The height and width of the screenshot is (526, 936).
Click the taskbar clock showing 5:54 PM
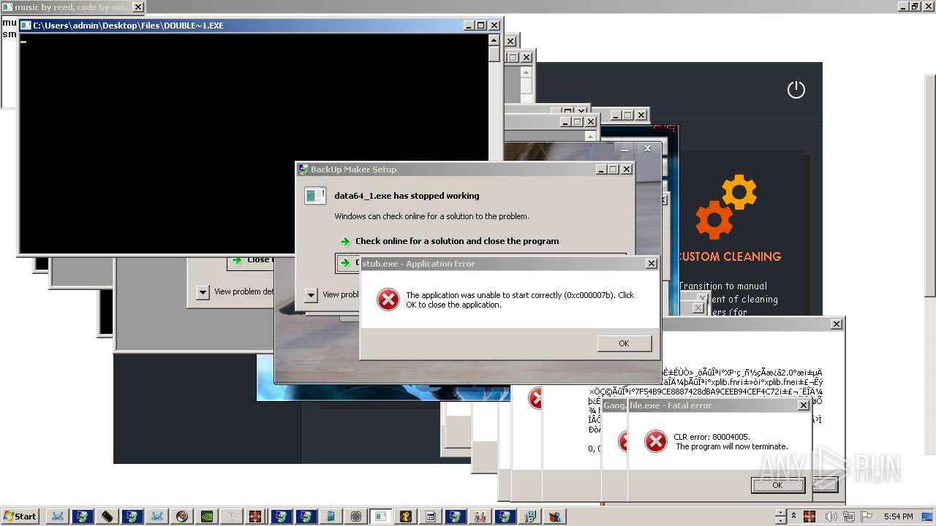click(898, 517)
